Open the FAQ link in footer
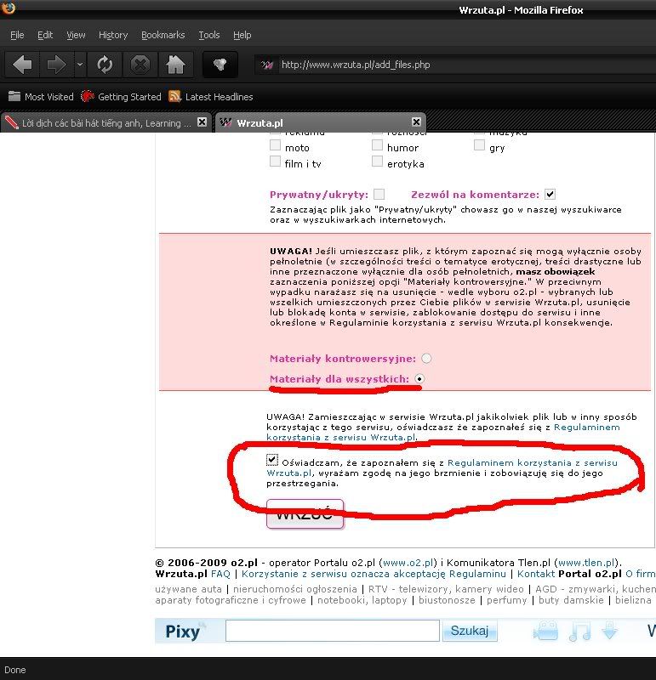The height and width of the screenshot is (680, 656). [x=220, y=575]
